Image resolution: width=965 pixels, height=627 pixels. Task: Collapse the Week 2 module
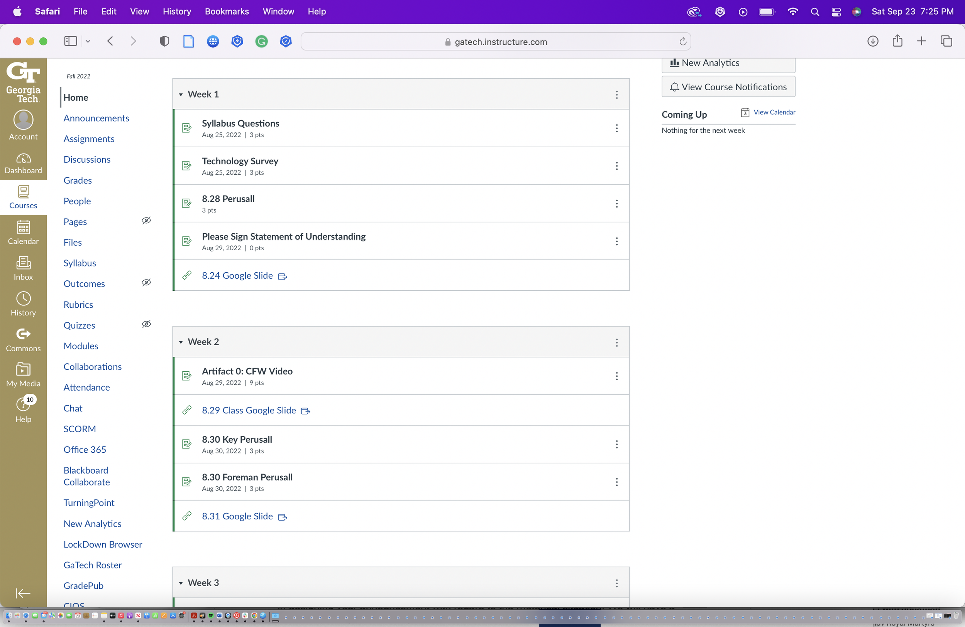point(181,342)
